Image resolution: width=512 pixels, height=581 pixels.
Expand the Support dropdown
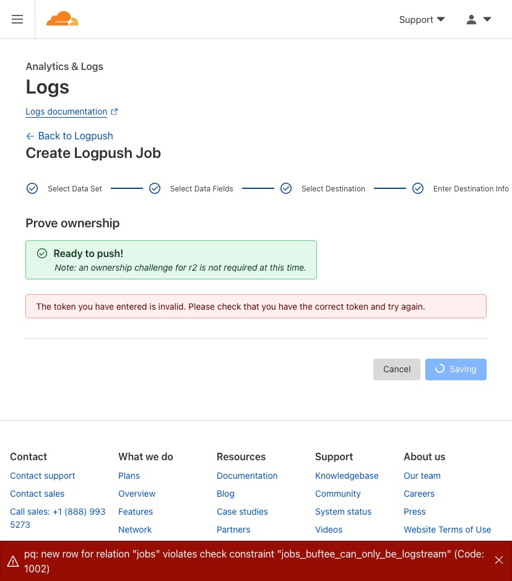[422, 19]
